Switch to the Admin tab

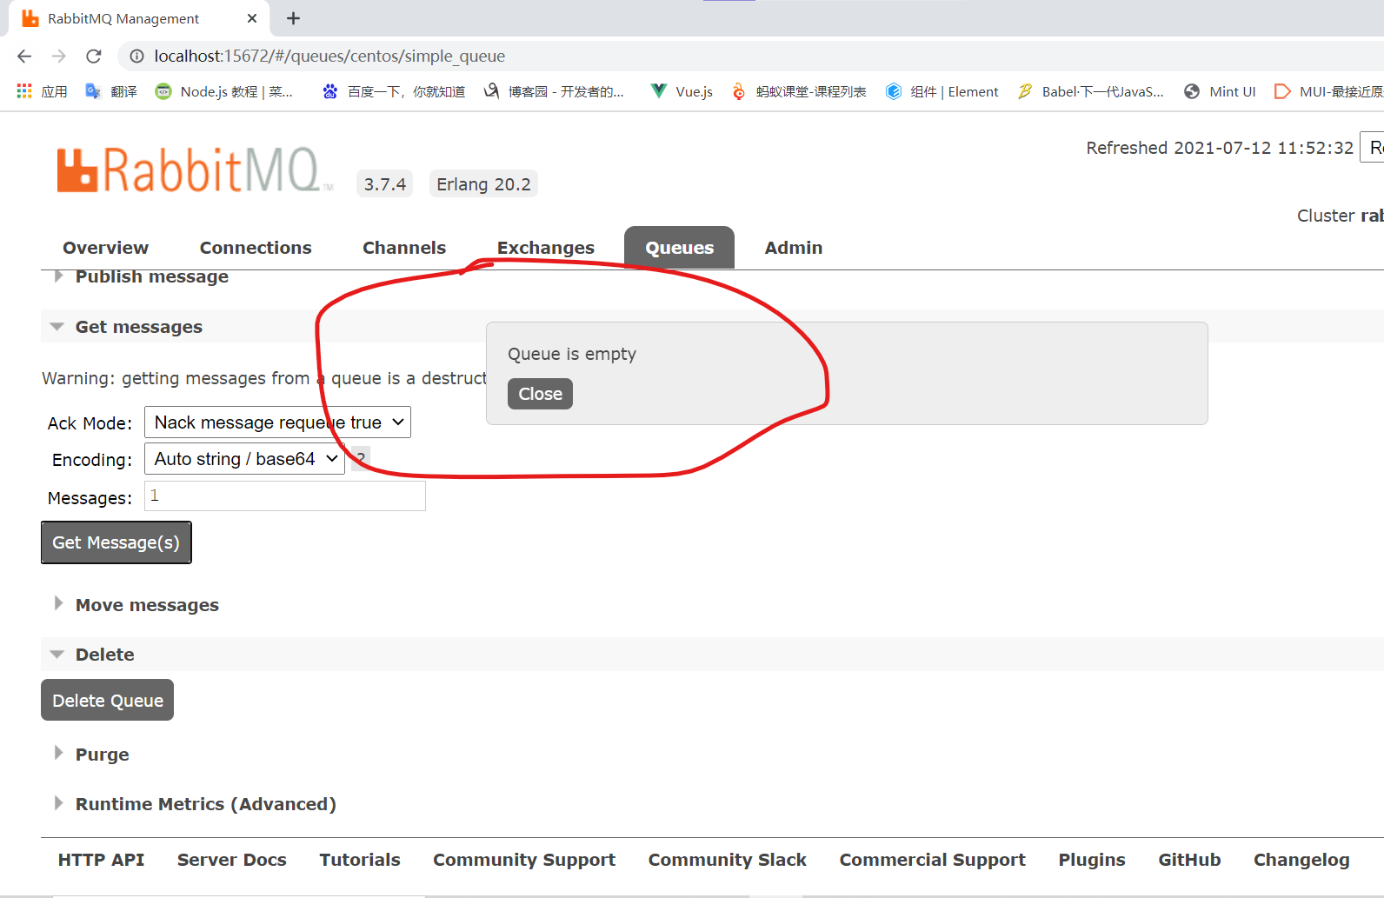pyautogui.click(x=794, y=248)
